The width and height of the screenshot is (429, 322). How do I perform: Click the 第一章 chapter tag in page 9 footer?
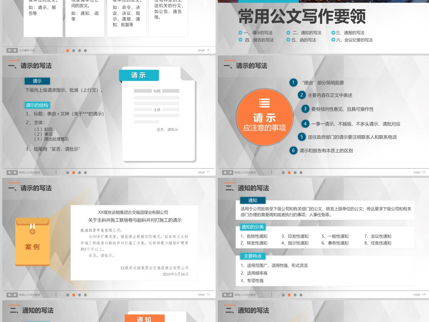click(x=12, y=50)
